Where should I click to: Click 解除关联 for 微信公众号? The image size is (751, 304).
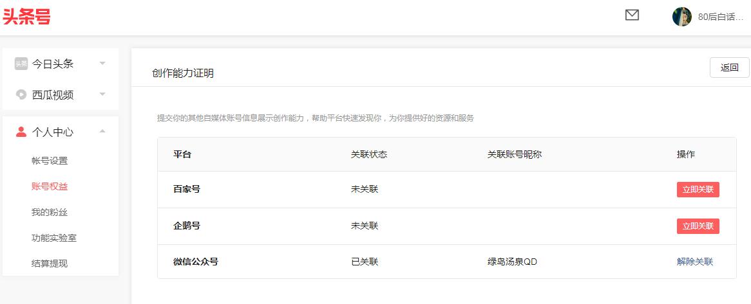coord(695,262)
